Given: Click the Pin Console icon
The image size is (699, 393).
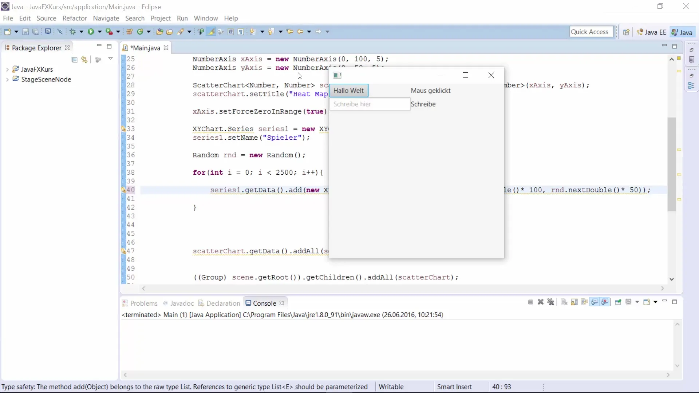Looking at the screenshot, I should point(618,302).
